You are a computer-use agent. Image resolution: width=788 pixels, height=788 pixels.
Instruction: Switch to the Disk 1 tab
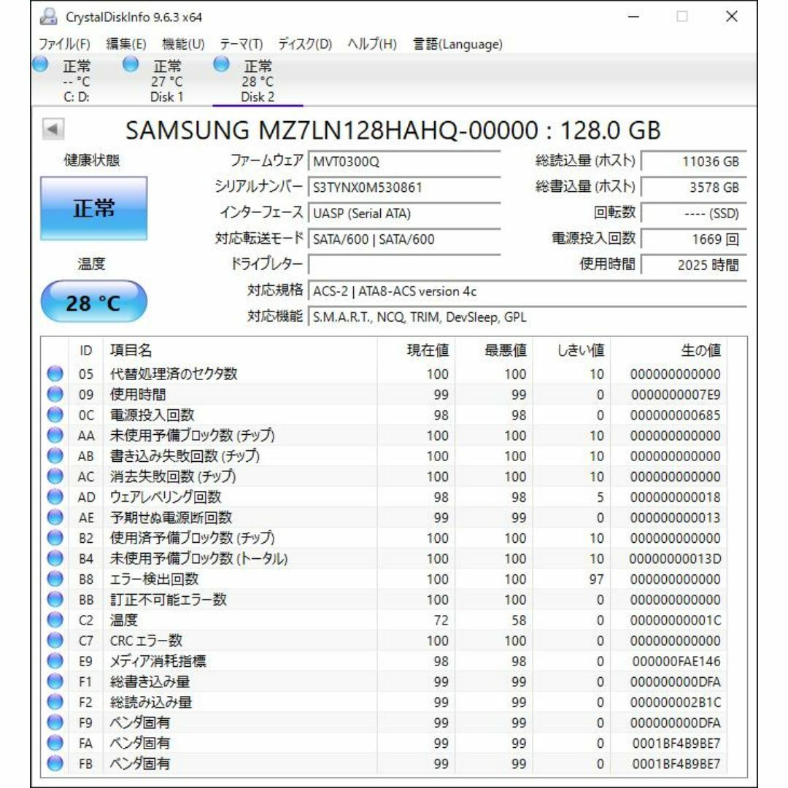[x=167, y=80]
